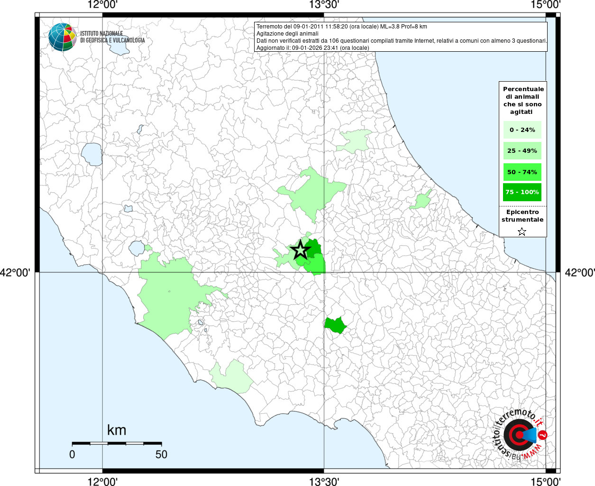
Task: Click the 42°00' label on the left edge
Action: click(x=16, y=272)
